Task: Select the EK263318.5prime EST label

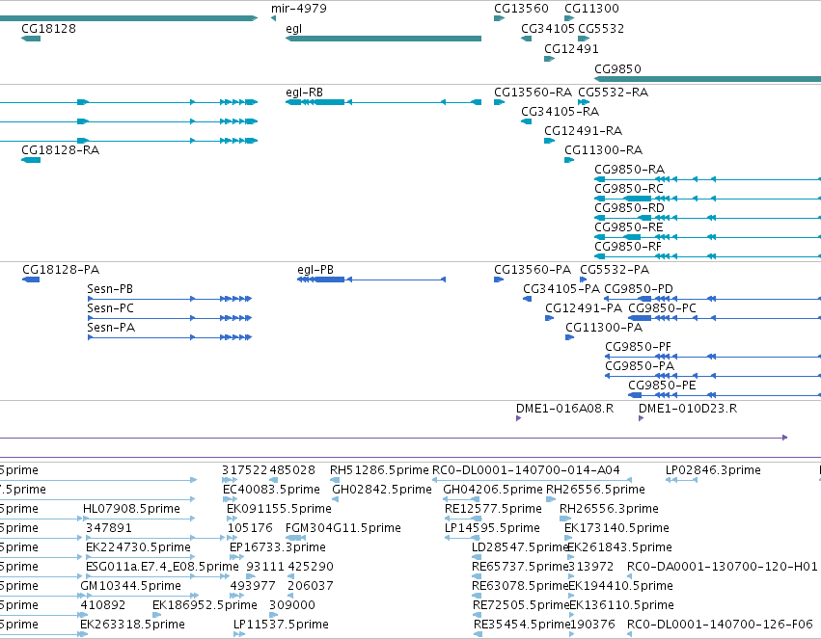Action: tap(132, 625)
